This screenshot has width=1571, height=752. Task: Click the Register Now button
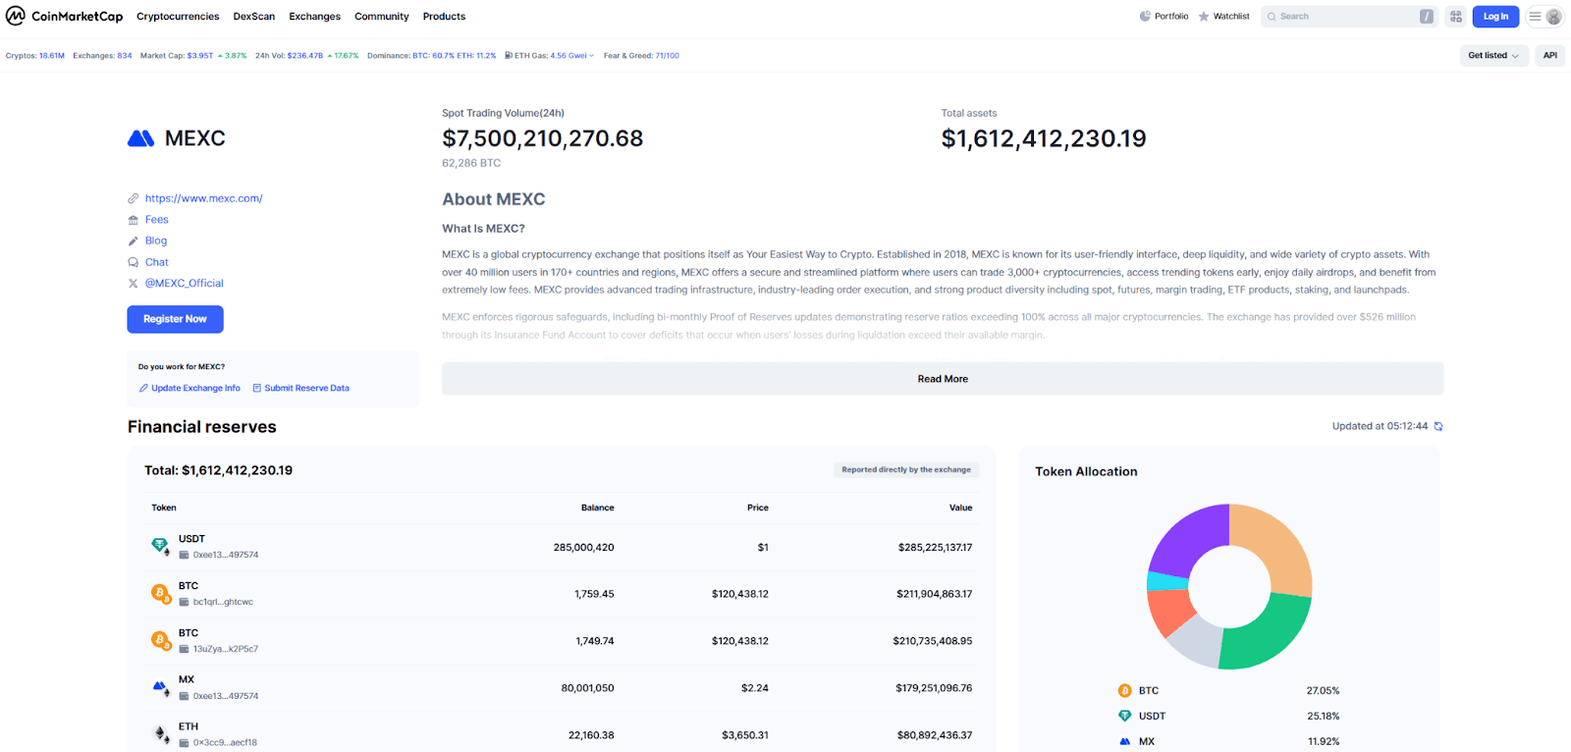tap(175, 319)
